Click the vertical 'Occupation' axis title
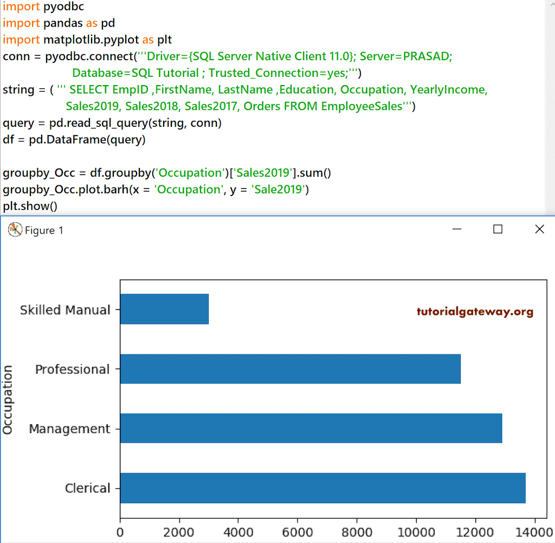This screenshot has height=543, width=555. pyautogui.click(x=8, y=399)
